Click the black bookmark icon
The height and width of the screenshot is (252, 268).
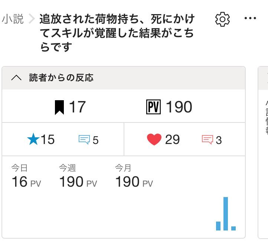(x=59, y=107)
